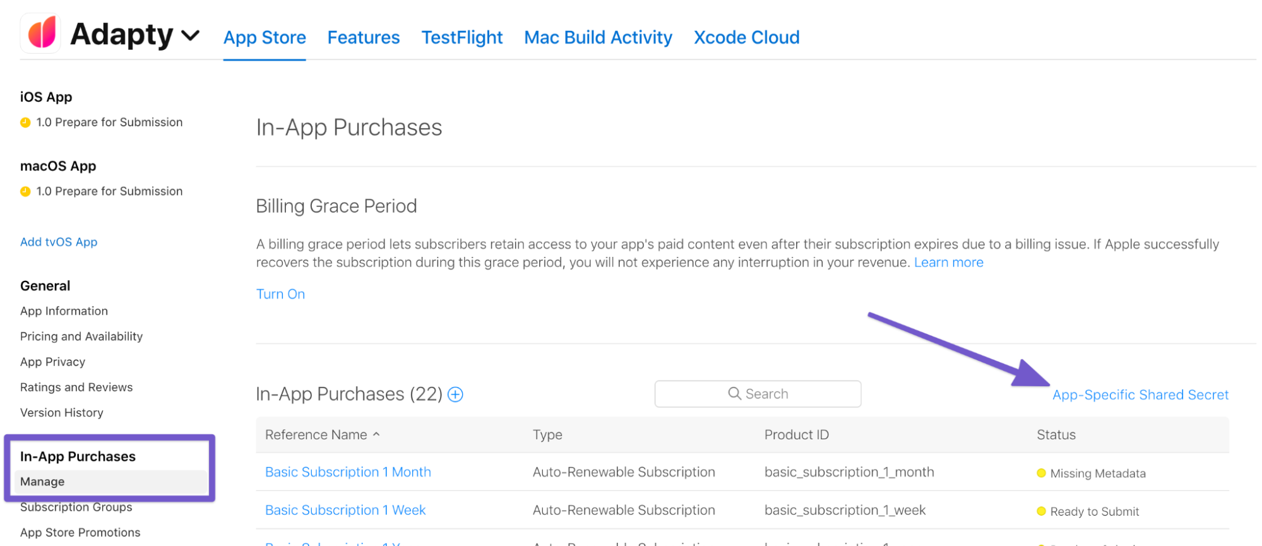1262x546 pixels.
Task: Open the Adapty app switcher dropdown chevron
Action: click(x=190, y=35)
